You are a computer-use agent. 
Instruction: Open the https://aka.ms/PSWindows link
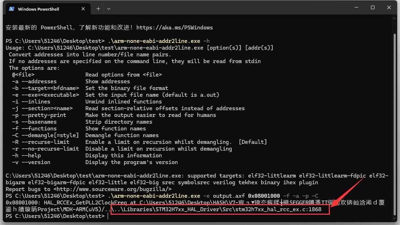pyautogui.click(x=174, y=28)
